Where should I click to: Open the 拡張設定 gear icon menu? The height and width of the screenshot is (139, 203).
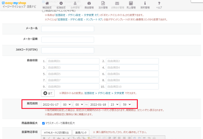[61, 5]
